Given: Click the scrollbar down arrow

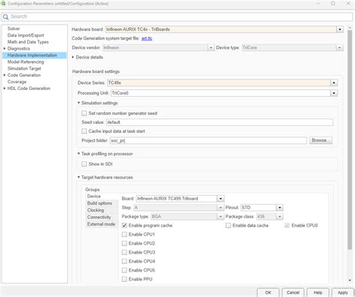Looking at the screenshot, I should point(350,280).
